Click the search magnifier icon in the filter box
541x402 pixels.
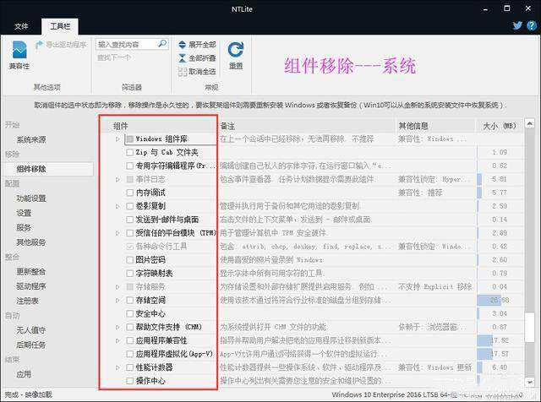point(161,44)
